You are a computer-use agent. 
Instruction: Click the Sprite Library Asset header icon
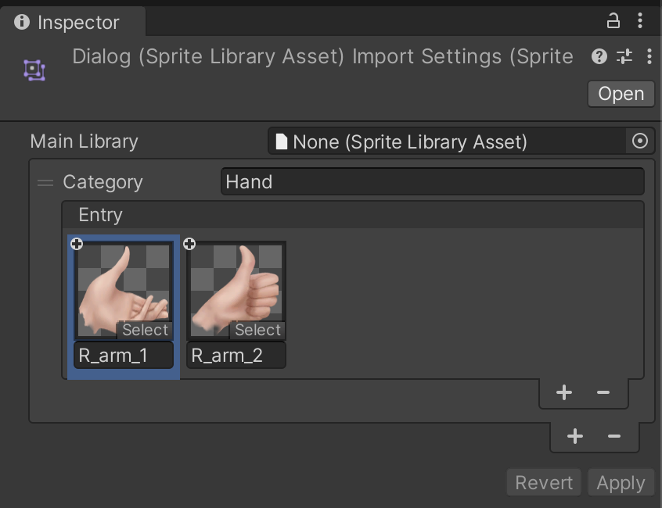pyautogui.click(x=34, y=70)
